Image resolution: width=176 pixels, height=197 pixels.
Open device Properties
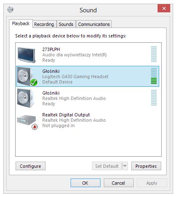point(146,166)
